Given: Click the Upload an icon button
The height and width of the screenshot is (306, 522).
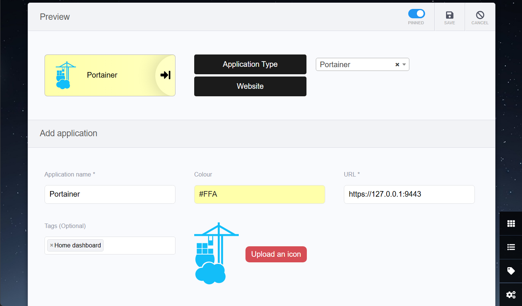Looking at the screenshot, I should point(276,254).
